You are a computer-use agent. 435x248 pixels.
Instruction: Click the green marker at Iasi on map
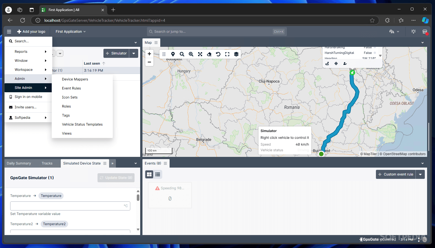point(352,73)
